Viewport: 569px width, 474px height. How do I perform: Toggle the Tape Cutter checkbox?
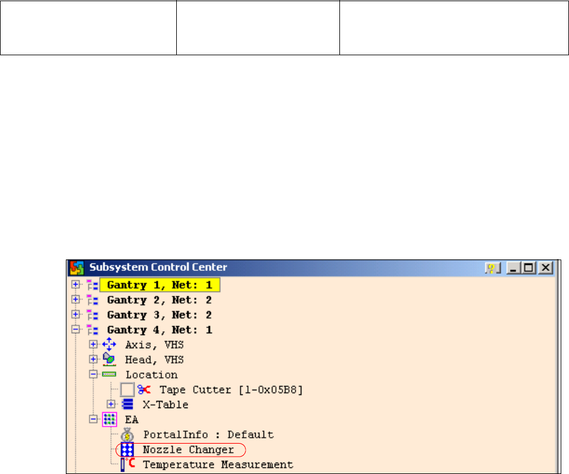127,390
